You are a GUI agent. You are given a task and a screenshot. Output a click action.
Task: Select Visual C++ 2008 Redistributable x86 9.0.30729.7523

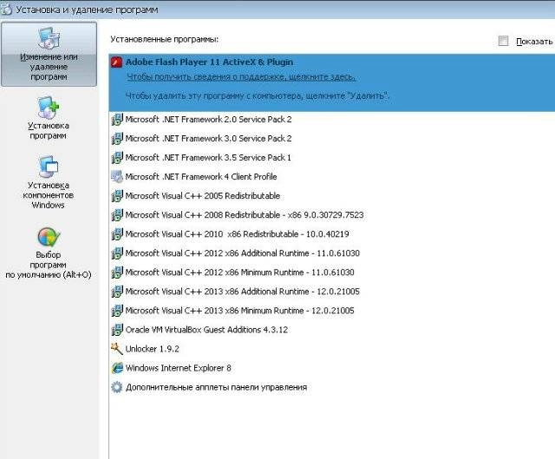click(x=245, y=215)
